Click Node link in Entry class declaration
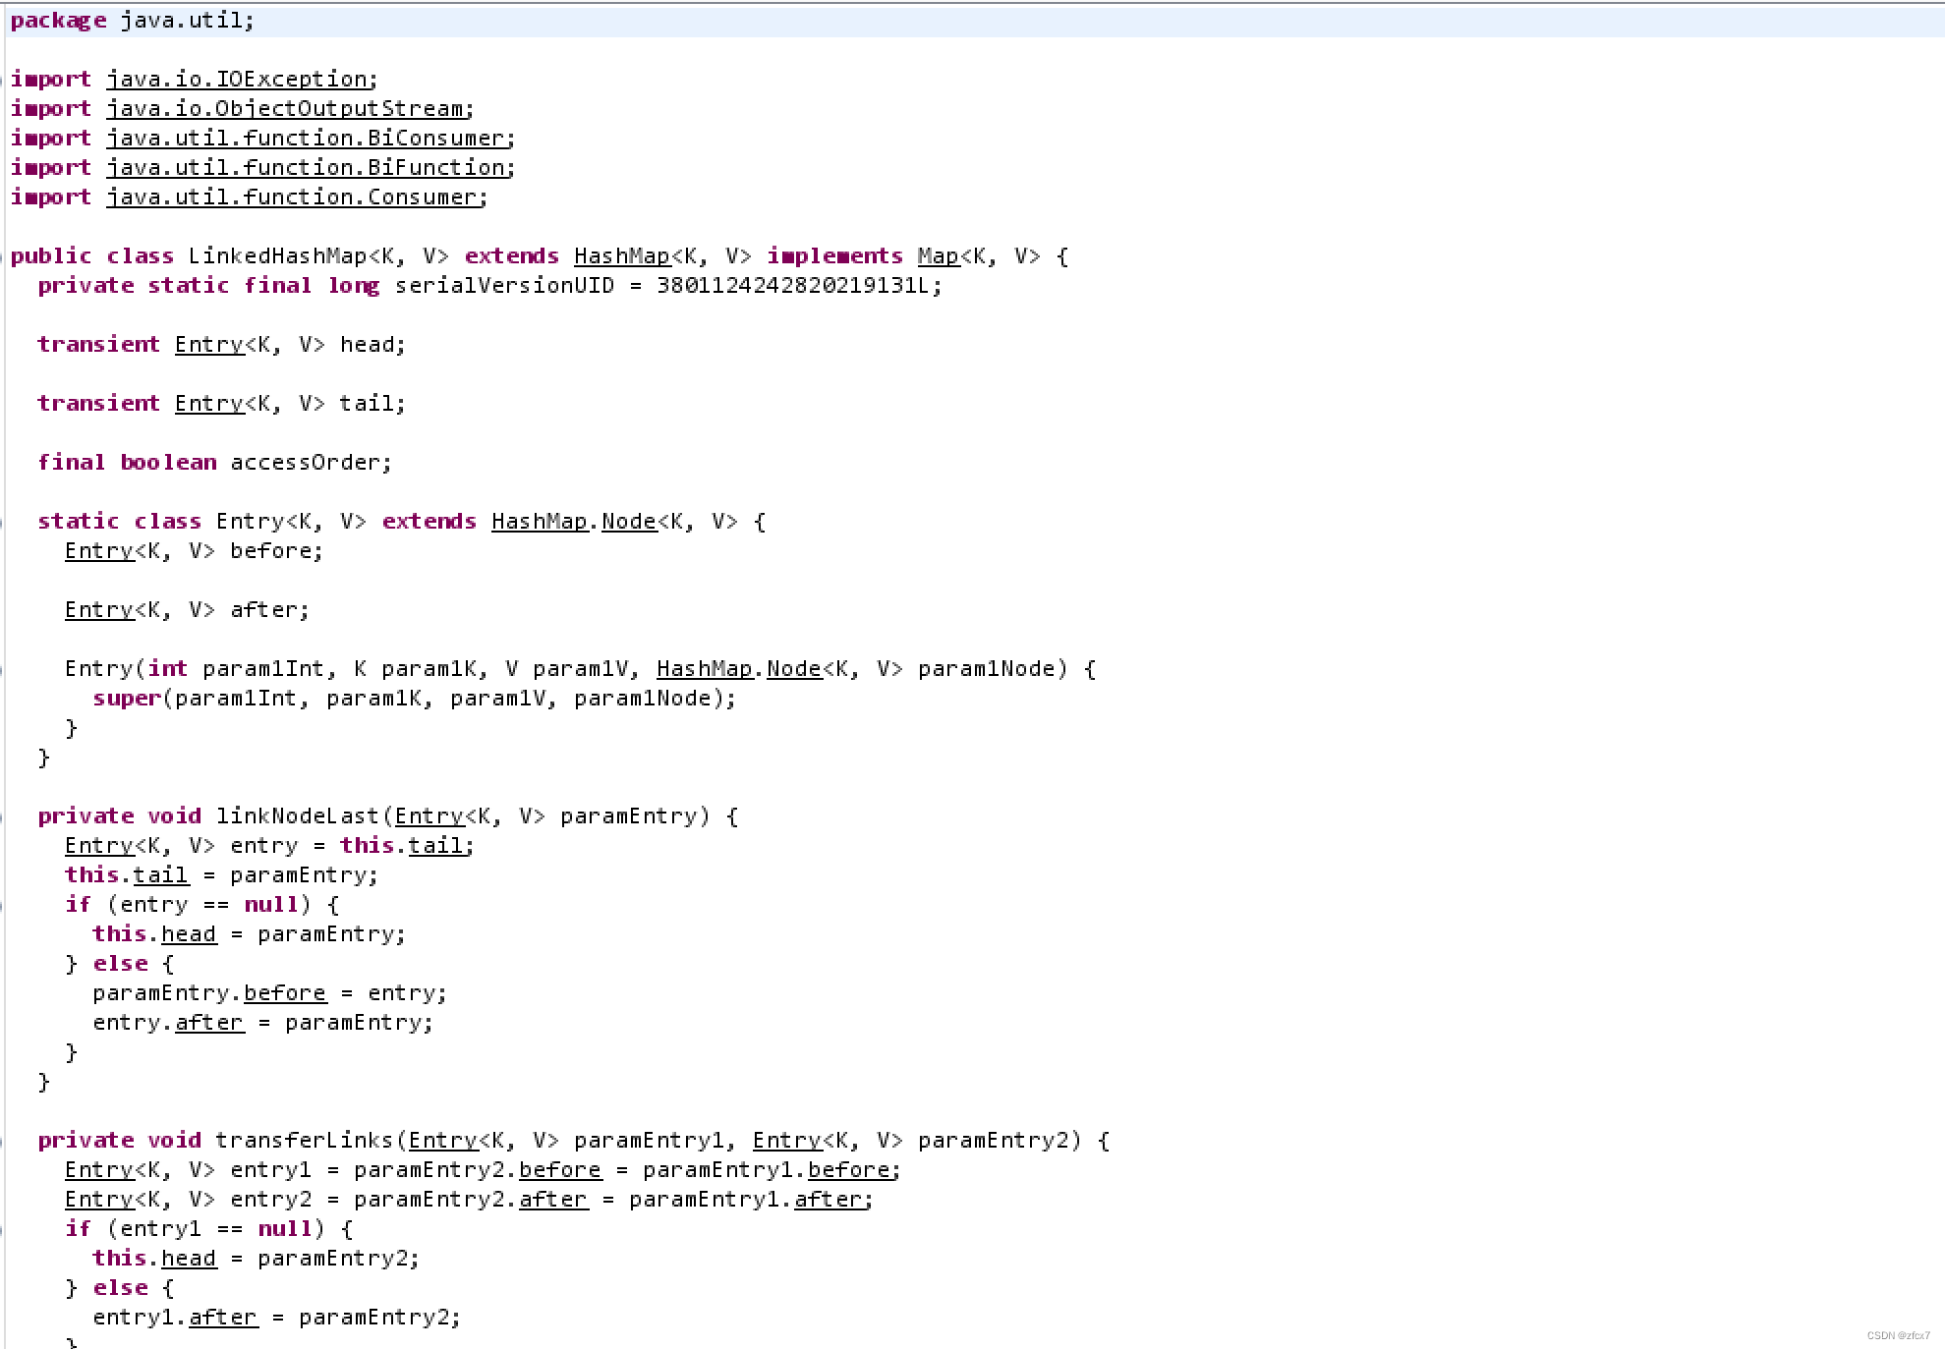The height and width of the screenshot is (1349, 1945). 628,521
